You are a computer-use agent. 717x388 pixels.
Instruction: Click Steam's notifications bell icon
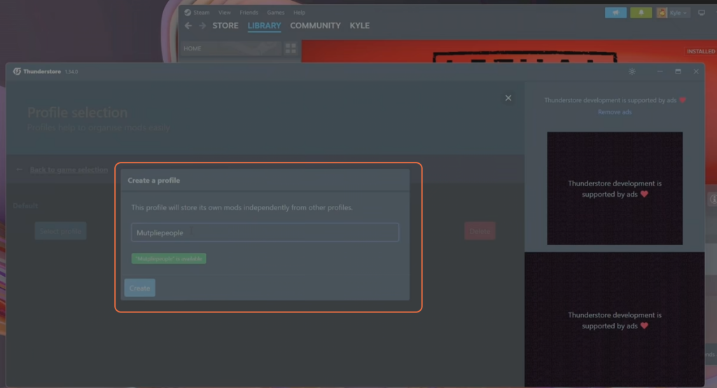641,13
